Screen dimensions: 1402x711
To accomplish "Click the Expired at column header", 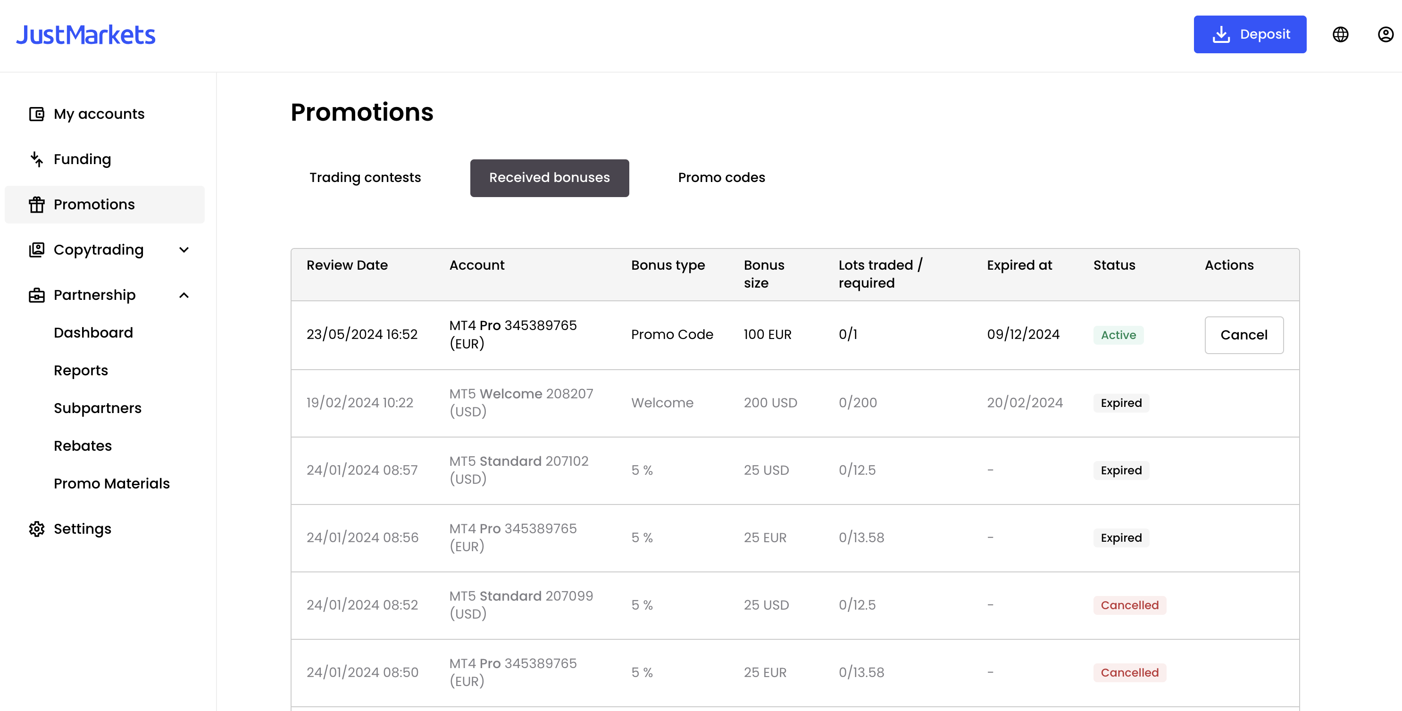I will [x=1019, y=265].
